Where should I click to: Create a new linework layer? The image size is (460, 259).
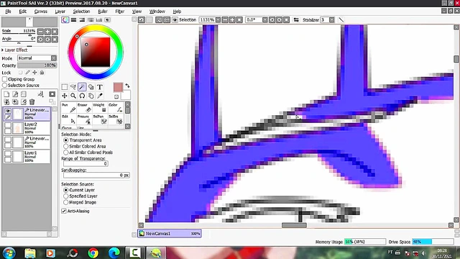click(15, 94)
